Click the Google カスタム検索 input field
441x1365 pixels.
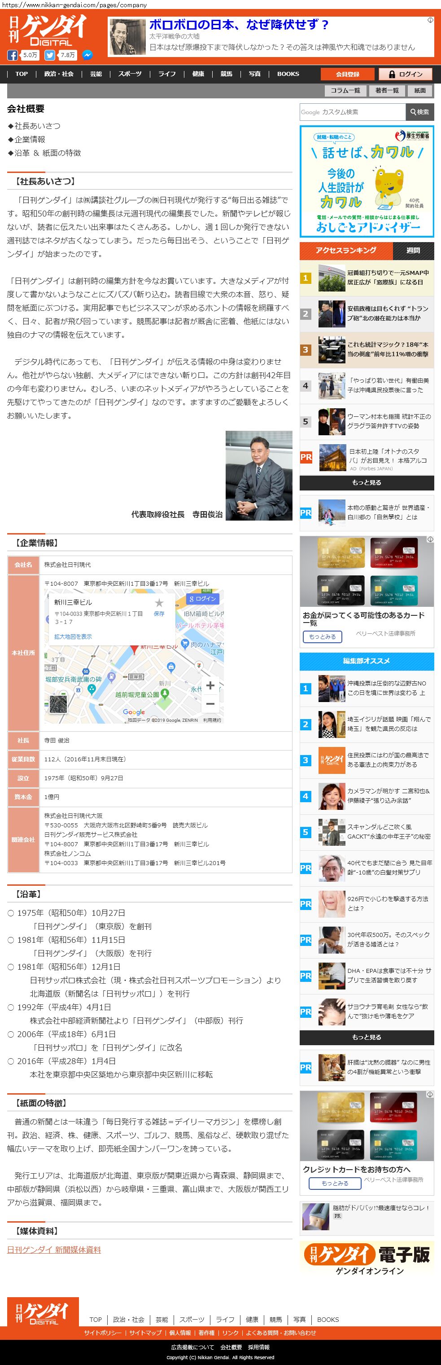(353, 112)
